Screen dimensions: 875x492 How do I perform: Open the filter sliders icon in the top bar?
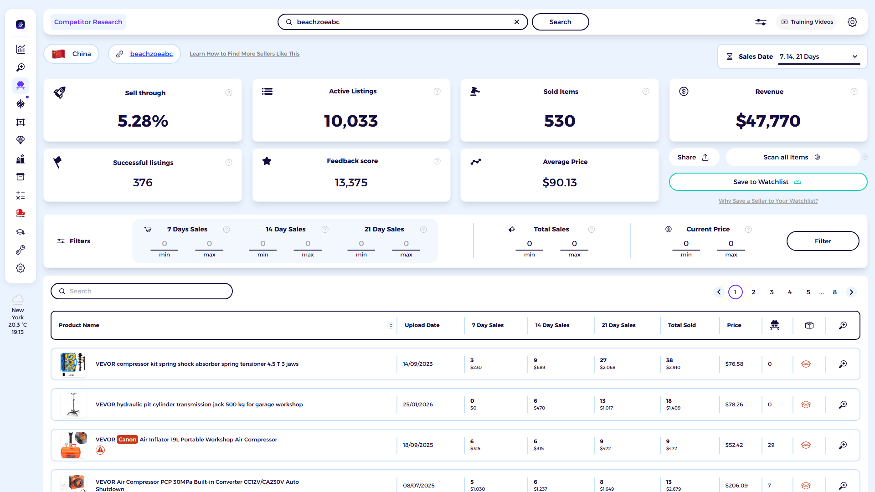pos(761,22)
